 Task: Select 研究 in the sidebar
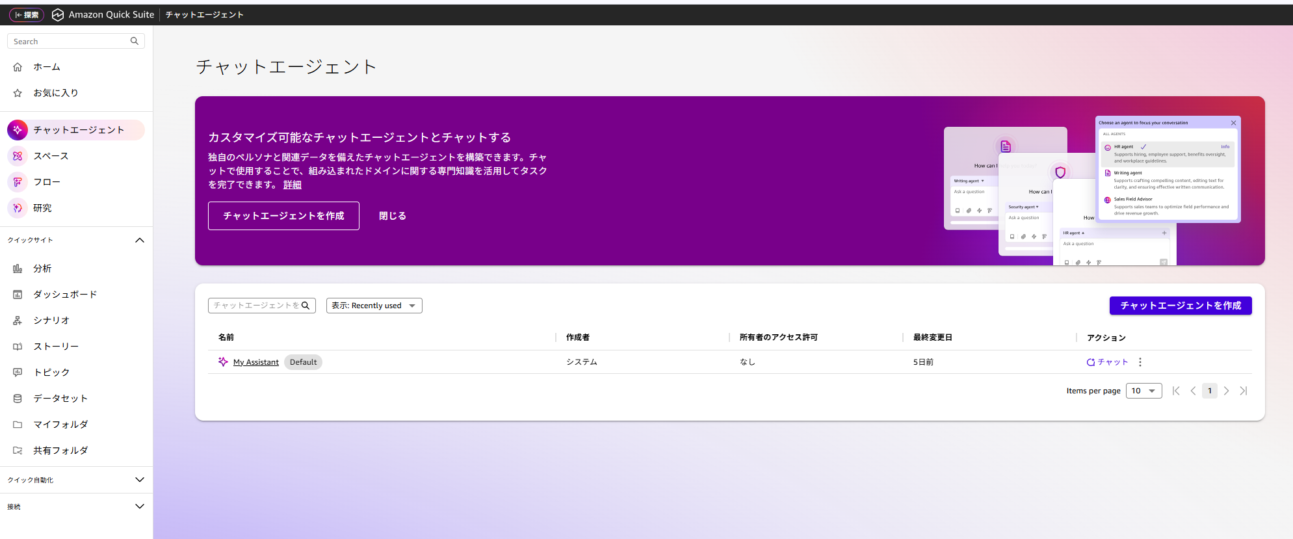pos(43,208)
